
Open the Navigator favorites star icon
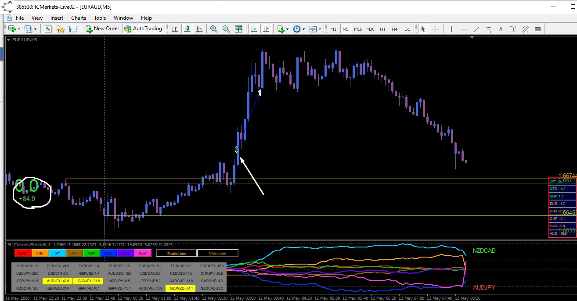(x=61, y=29)
